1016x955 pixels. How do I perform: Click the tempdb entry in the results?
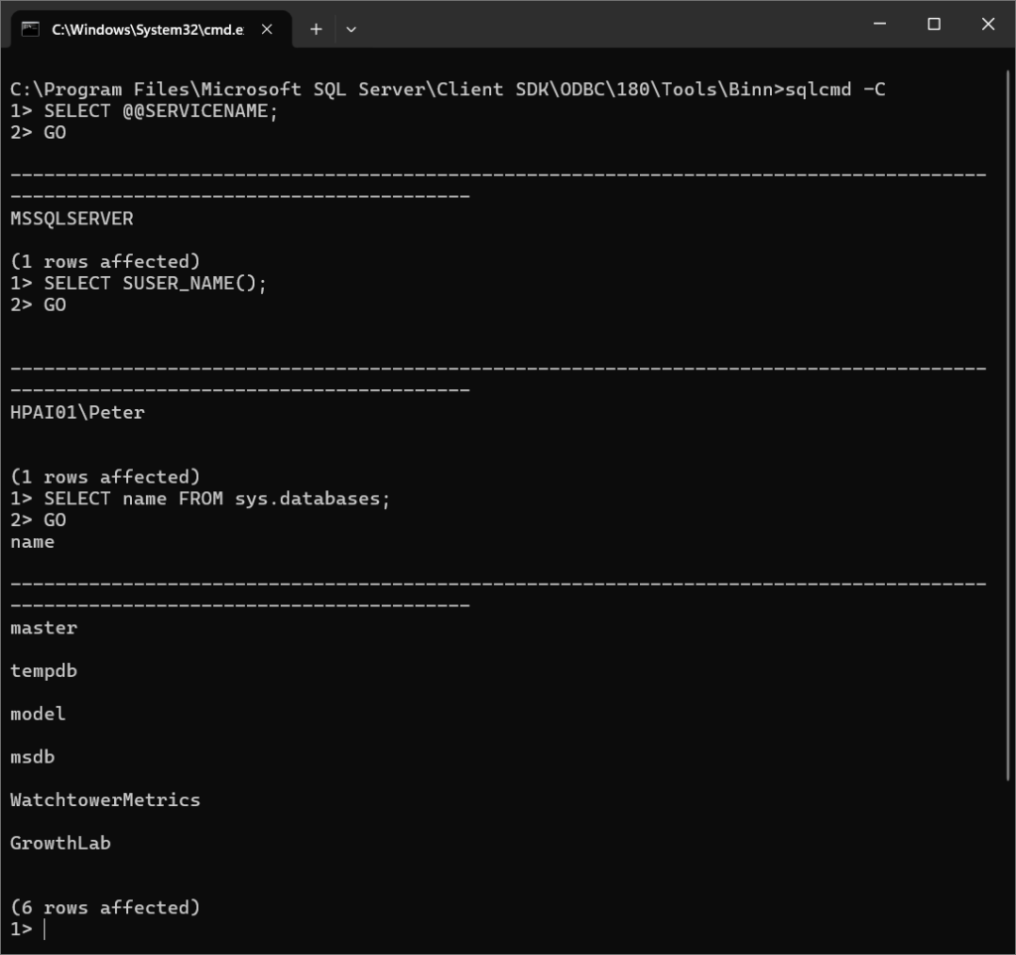[43, 670]
